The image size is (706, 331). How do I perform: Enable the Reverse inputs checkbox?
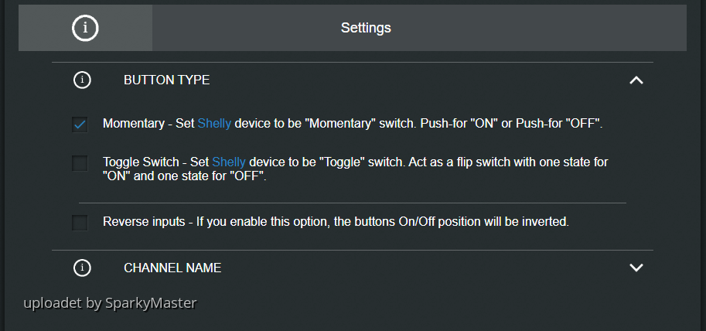[80, 223]
